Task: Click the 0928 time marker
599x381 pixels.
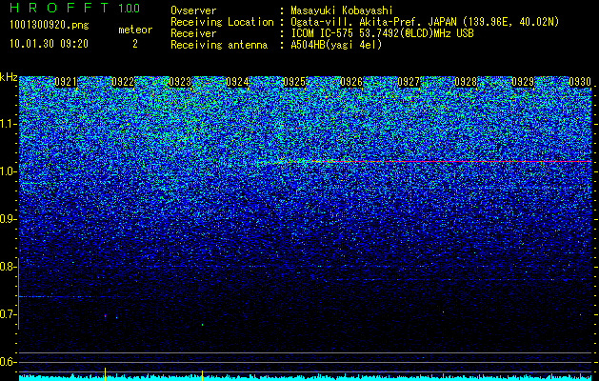Action: (466, 82)
